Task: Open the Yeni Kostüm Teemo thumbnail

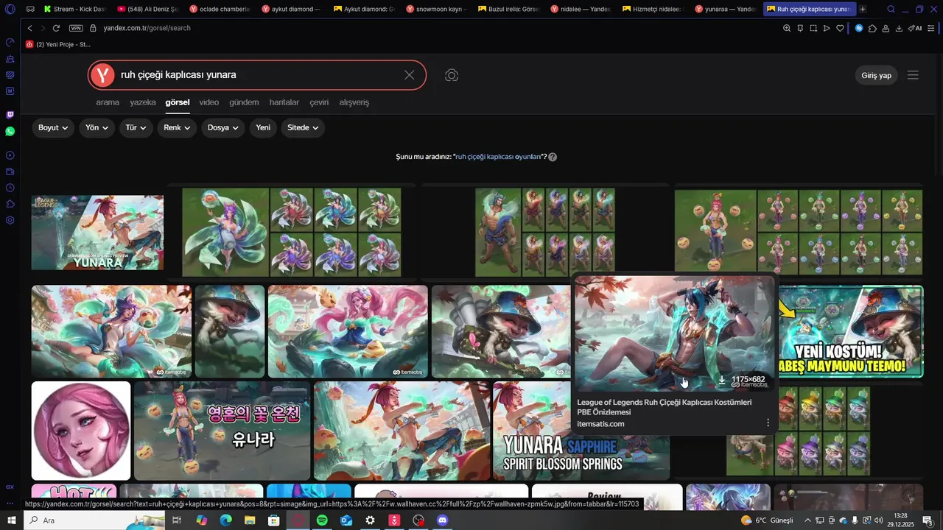Action: click(x=851, y=331)
